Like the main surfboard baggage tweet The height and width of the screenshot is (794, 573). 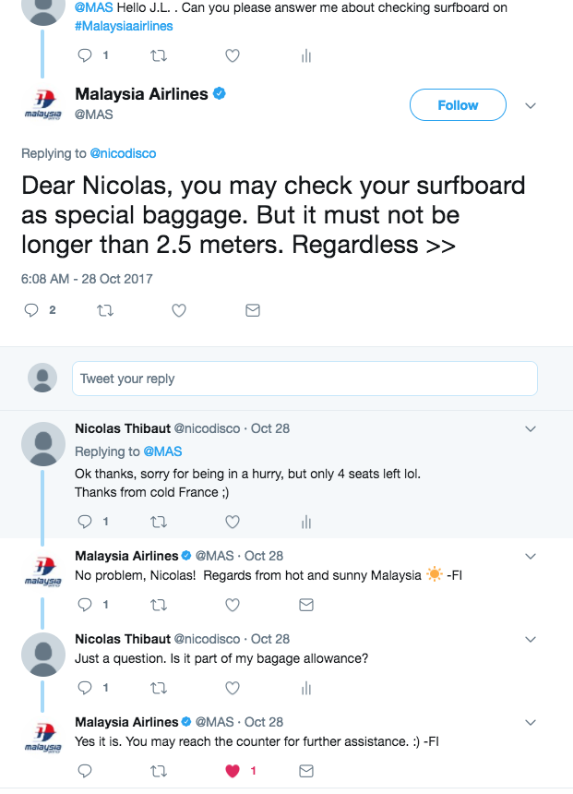[180, 311]
